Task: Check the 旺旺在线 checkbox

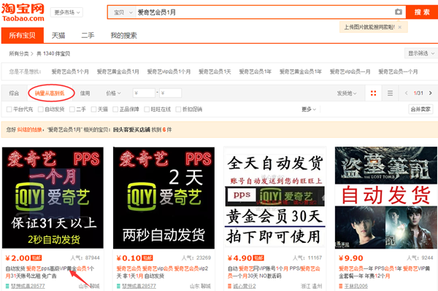Action: pyautogui.click(x=147, y=109)
